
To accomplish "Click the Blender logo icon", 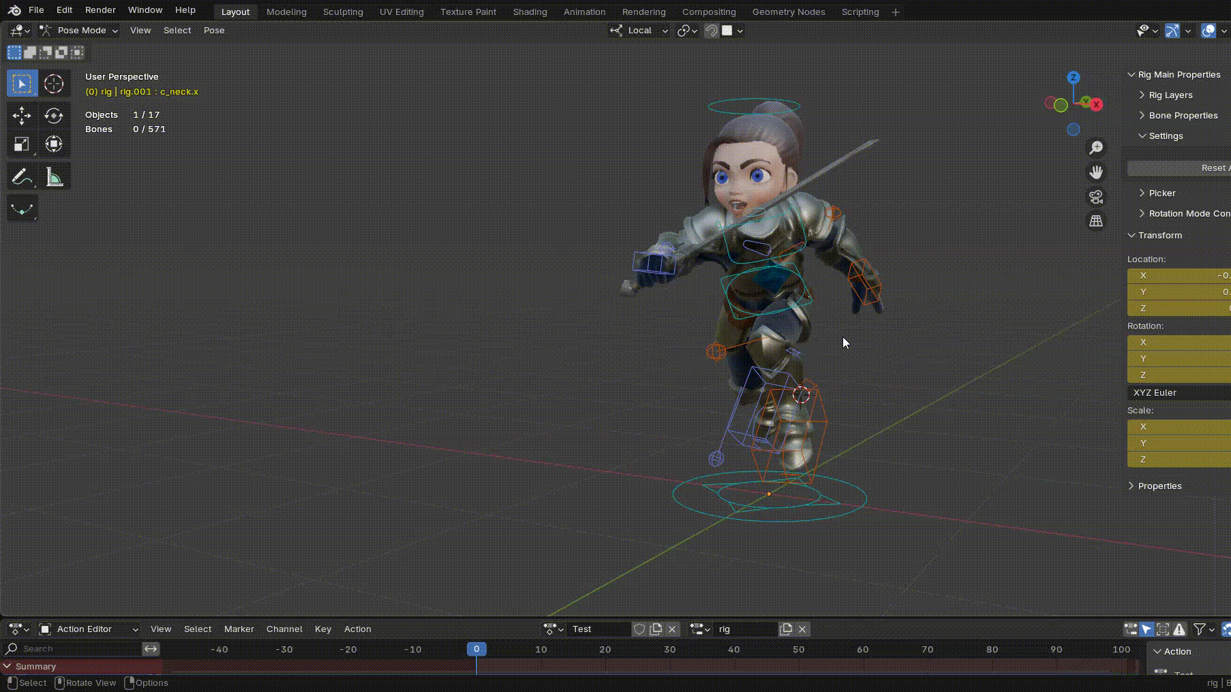I will 14,10.
